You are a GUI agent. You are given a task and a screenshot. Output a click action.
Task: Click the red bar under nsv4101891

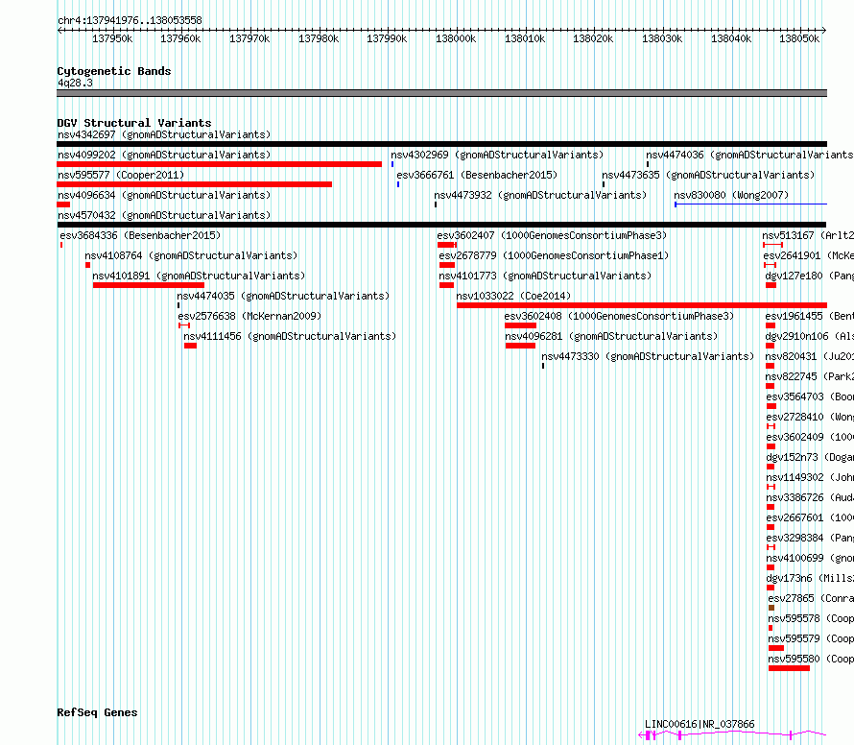pyautogui.click(x=149, y=285)
